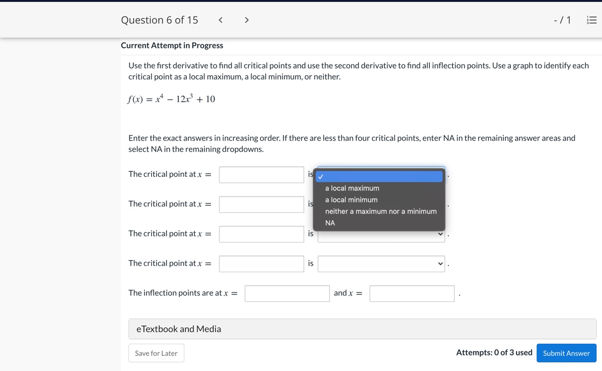Click the second critical point input field

pos(261,204)
